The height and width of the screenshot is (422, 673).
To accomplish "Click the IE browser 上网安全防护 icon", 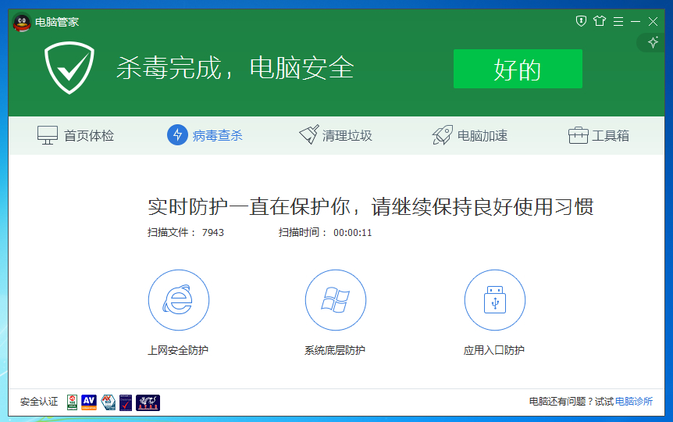I will (x=179, y=300).
